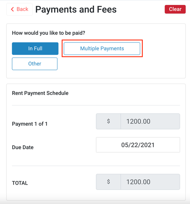Clear the payments and fees form
The image size is (190, 204).
175,9
